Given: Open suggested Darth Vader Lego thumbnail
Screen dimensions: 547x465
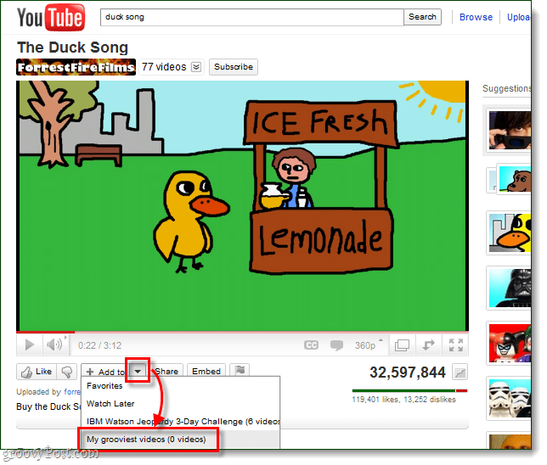Looking at the screenshot, I should coord(510,288).
